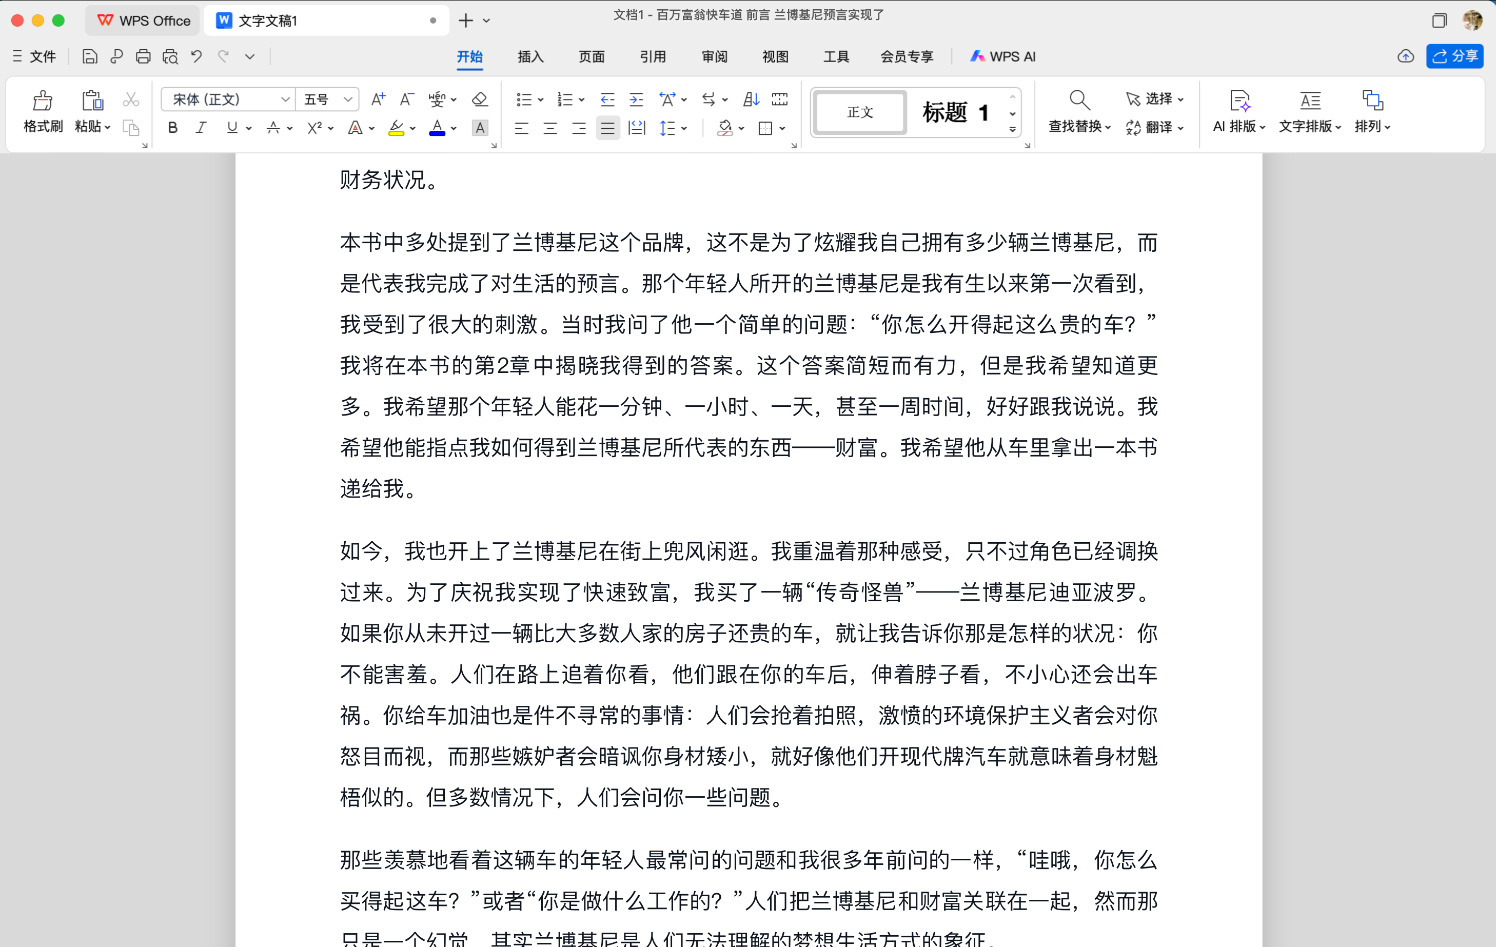Click the 文字排版 icon
Image resolution: width=1496 pixels, height=947 pixels.
click(1310, 100)
